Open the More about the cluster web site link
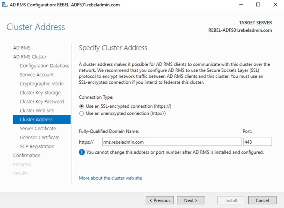 [x=110, y=178]
